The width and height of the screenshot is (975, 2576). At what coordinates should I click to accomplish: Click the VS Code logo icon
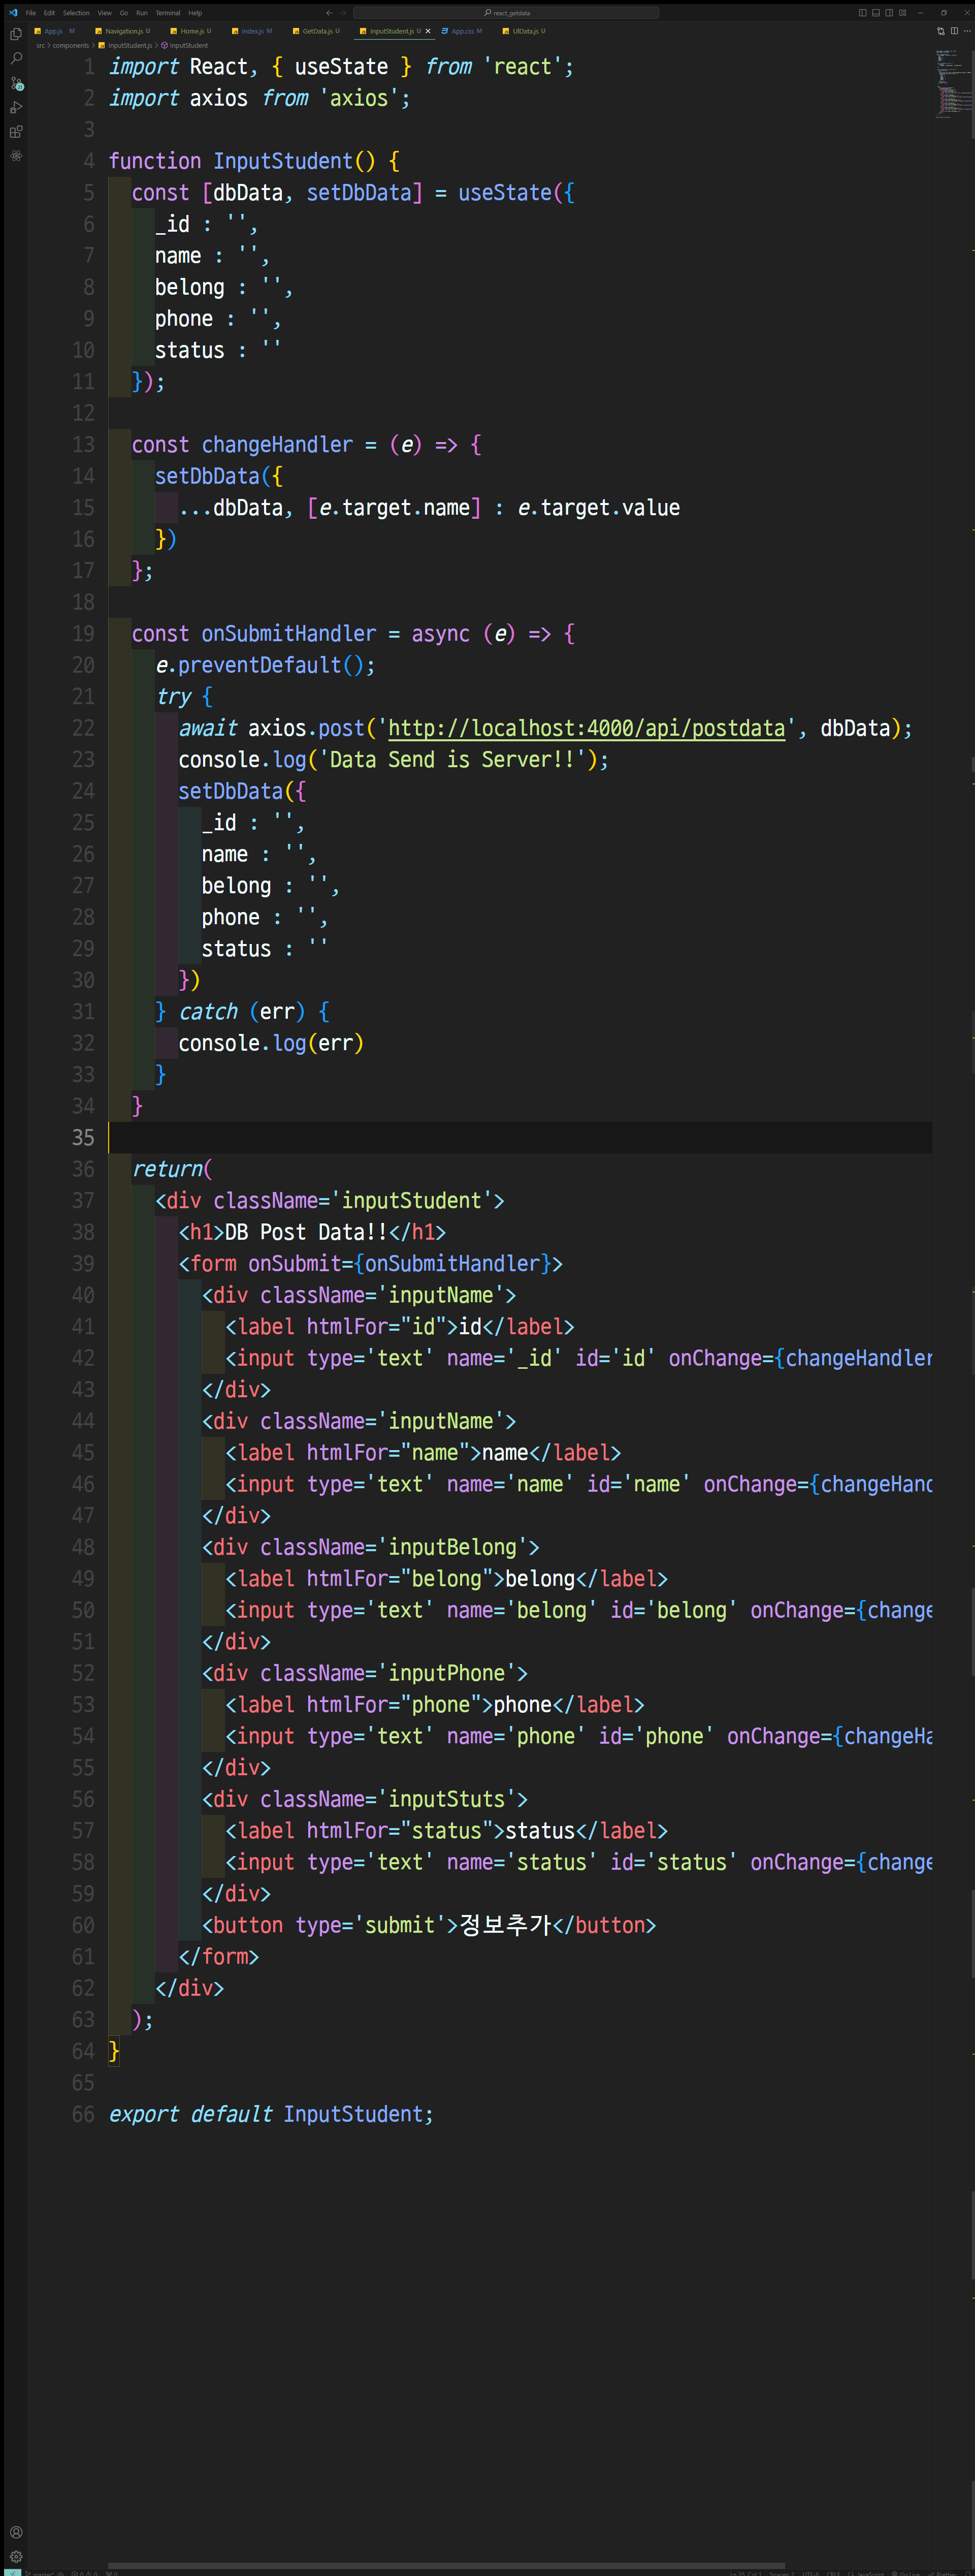pyautogui.click(x=12, y=13)
